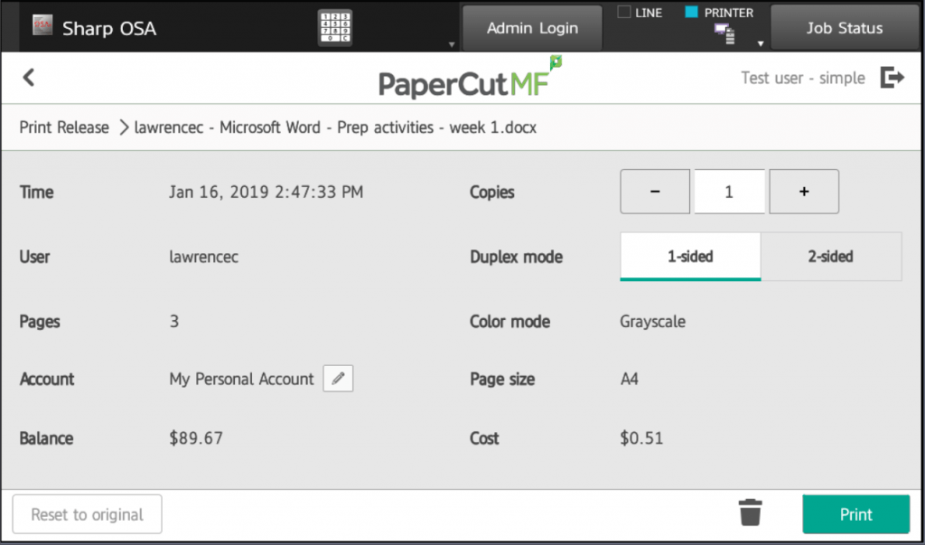925x545 pixels.
Task: Click the 'Page size' label
Action: 502,379
